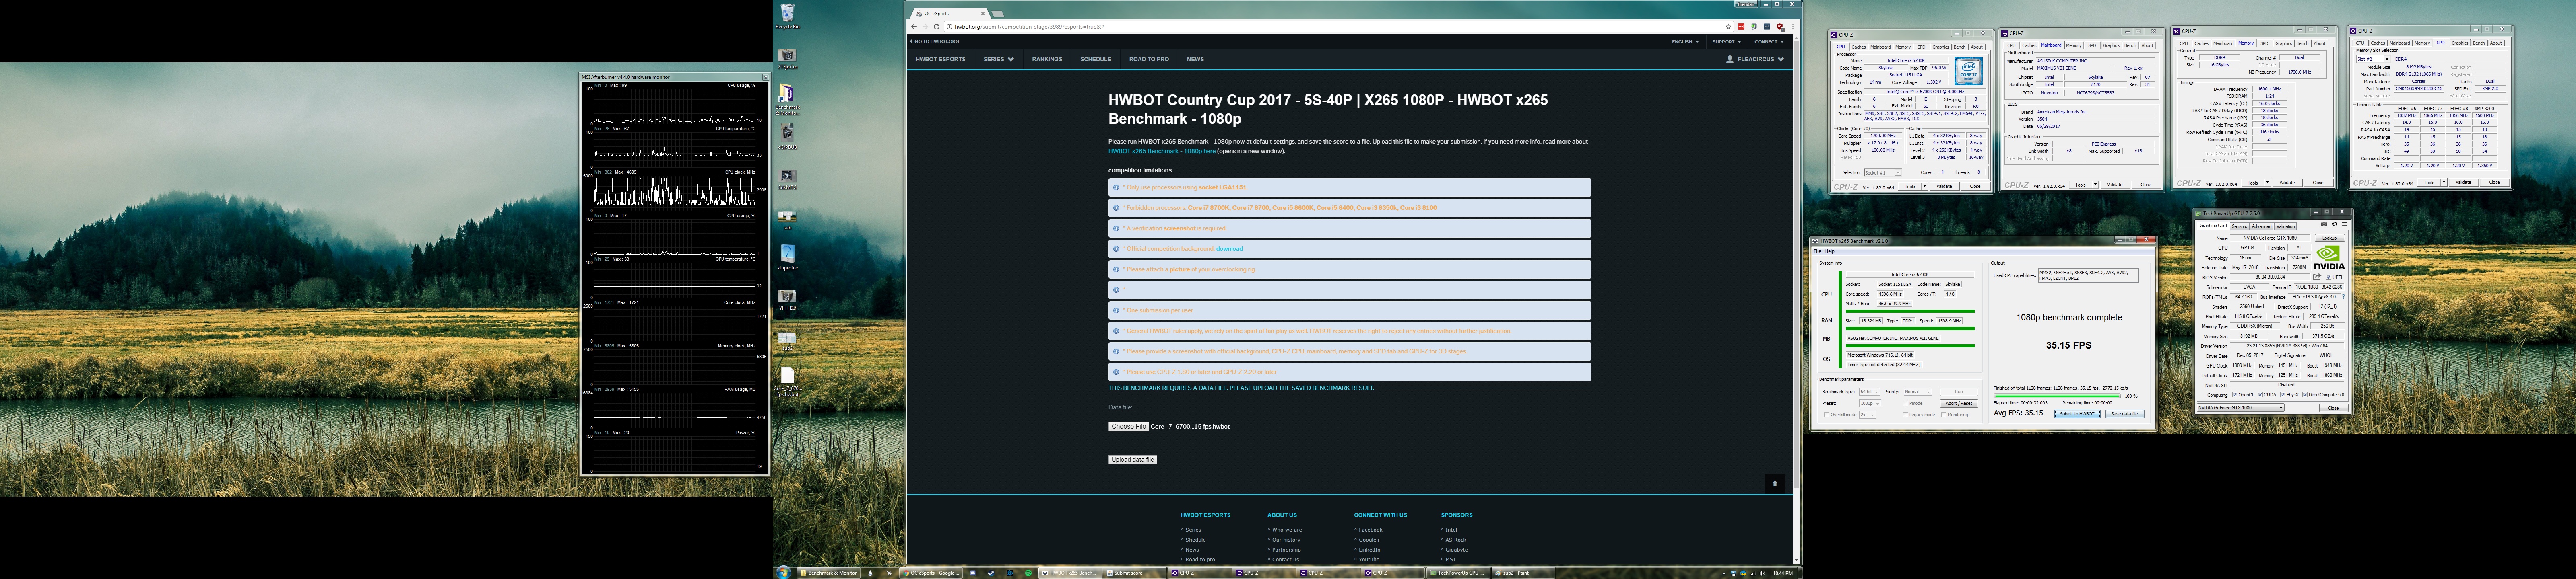Image resolution: width=2576 pixels, height=579 pixels.
Task: Click the Chrome address bar URL field
Action: 1340,27
